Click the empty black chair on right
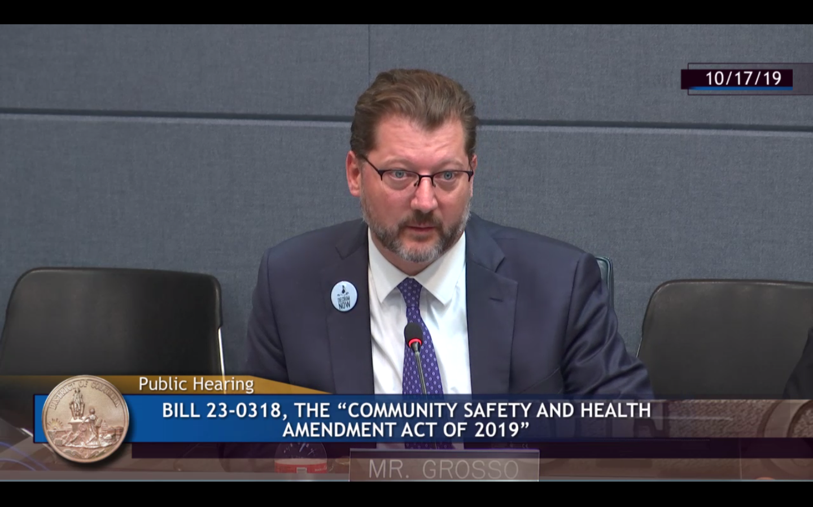Screen dimensions: 813x507 [x=728, y=333]
